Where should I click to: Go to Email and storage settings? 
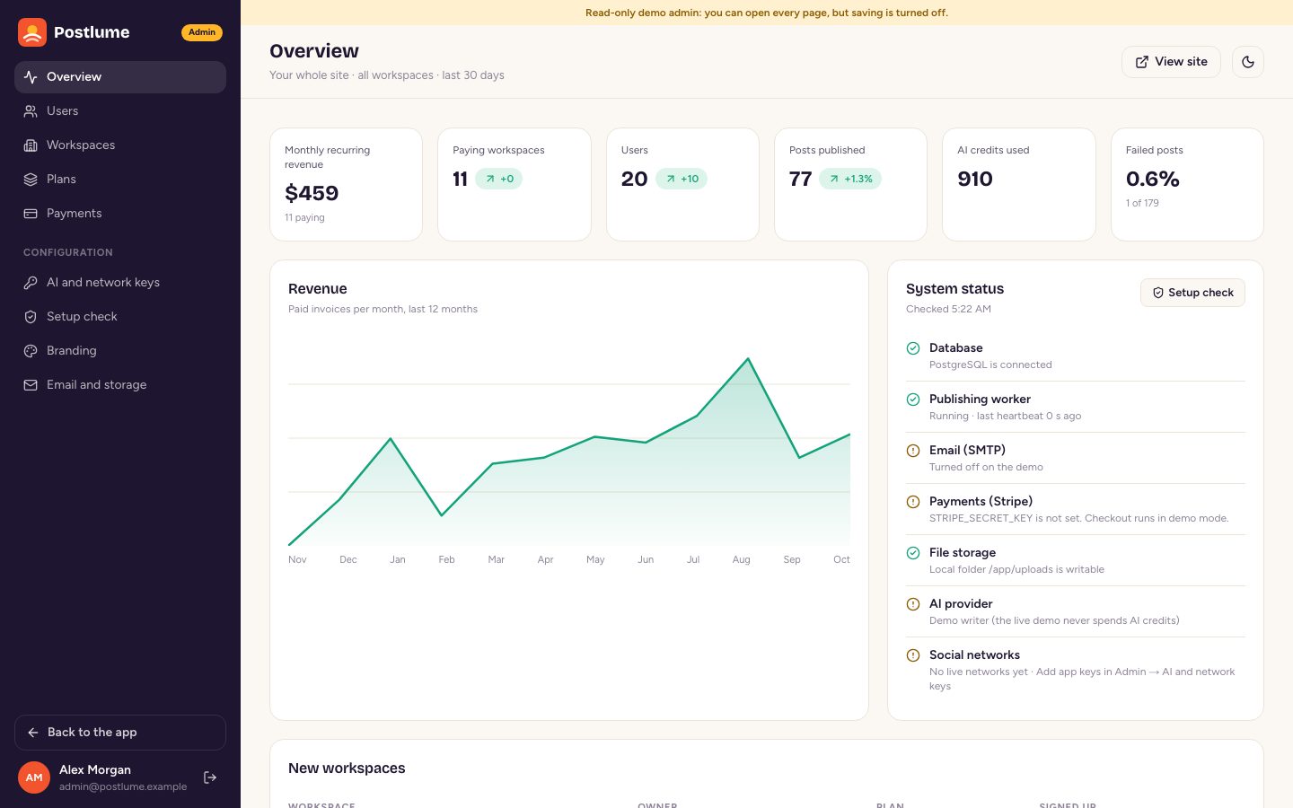[120, 385]
